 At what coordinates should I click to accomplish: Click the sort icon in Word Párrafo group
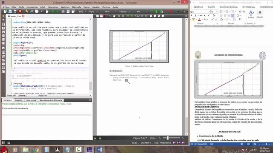[235, 20]
